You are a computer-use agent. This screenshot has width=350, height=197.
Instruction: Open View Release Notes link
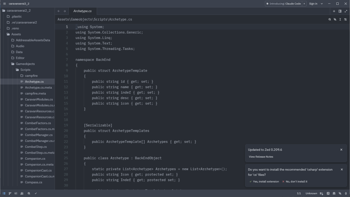(261, 157)
